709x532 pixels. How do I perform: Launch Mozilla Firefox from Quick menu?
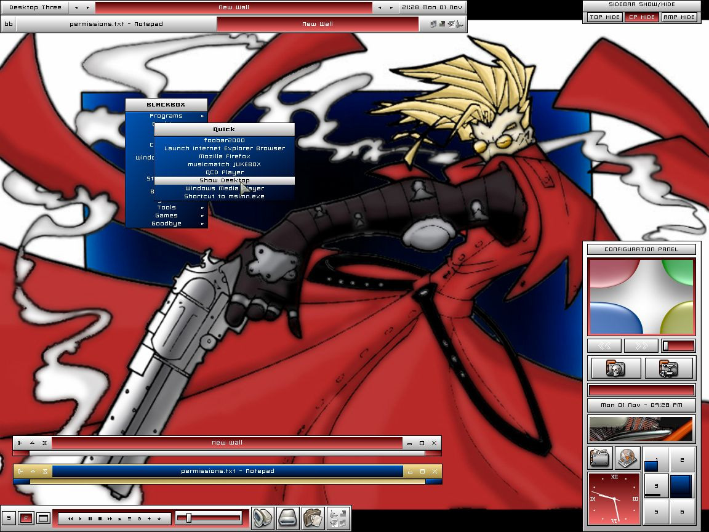(224, 156)
